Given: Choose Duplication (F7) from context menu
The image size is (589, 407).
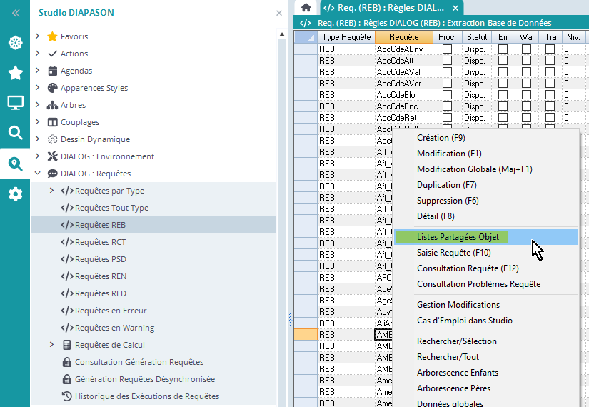Looking at the screenshot, I should (446, 185).
